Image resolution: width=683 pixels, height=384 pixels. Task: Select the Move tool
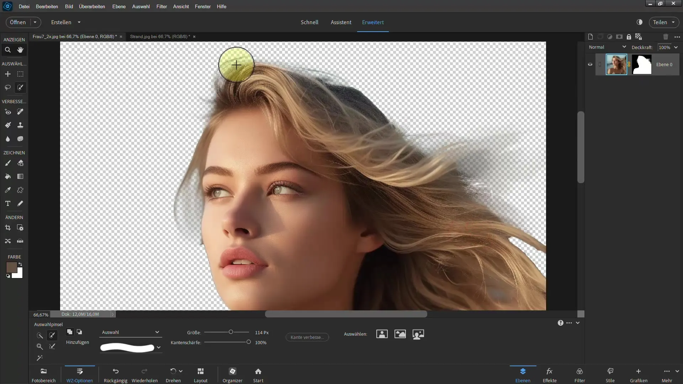coord(8,74)
